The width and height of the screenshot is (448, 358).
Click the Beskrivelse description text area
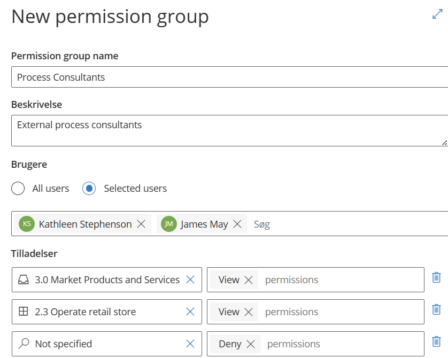tap(229, 130)
